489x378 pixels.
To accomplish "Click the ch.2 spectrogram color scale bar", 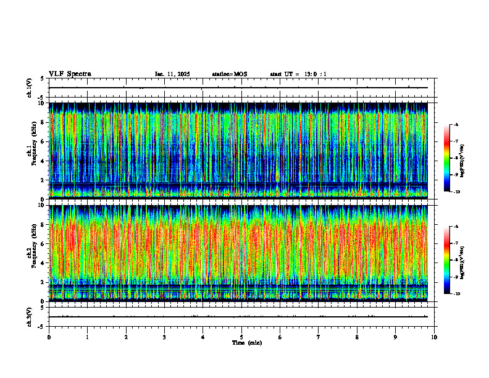I will click(446, 260).
